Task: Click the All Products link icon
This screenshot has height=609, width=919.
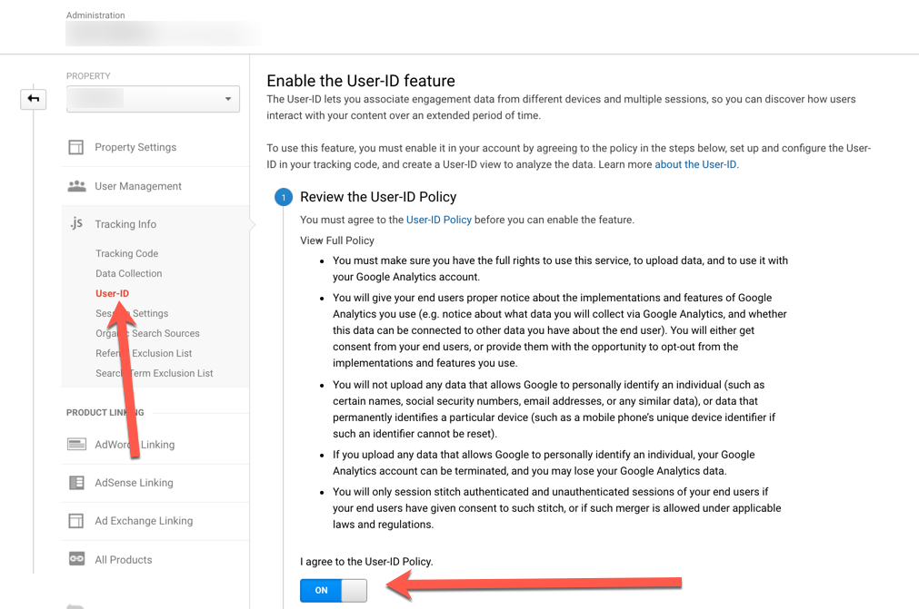Action: [x=76, y=559]
